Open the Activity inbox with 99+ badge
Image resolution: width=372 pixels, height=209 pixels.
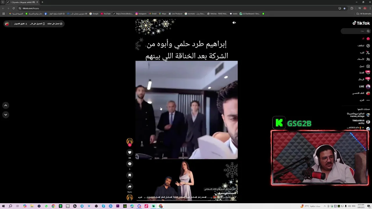(x=364, y=73)
